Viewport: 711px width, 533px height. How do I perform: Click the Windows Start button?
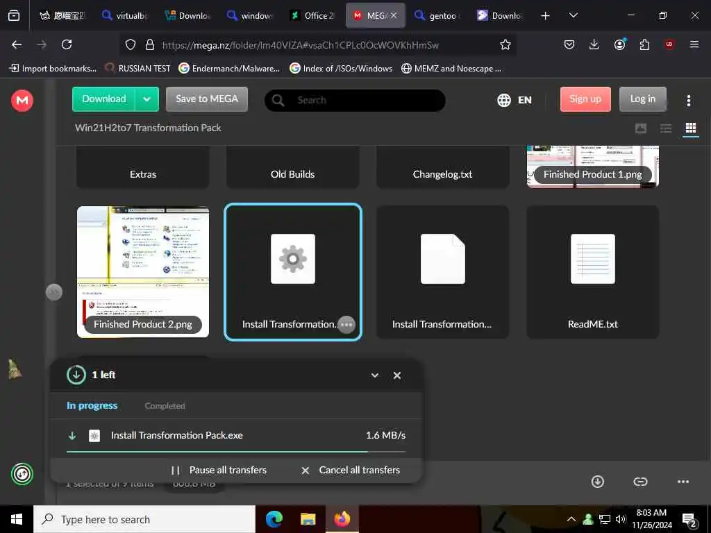(x=17, y=519)
